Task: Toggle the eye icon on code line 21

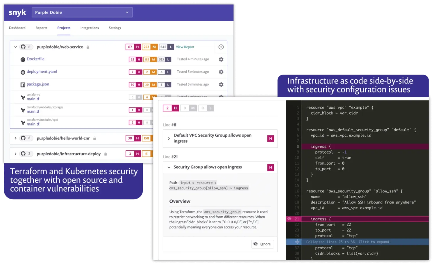Action: click(x=289, y=219)
